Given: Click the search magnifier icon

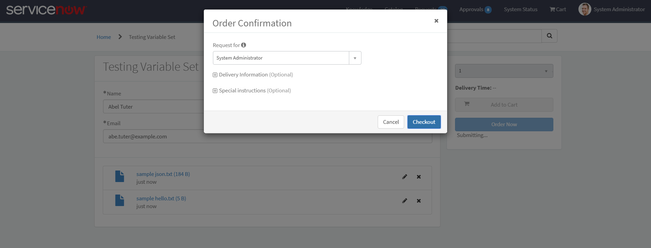Looking at the screenshot, I should (x=549, y=36).
